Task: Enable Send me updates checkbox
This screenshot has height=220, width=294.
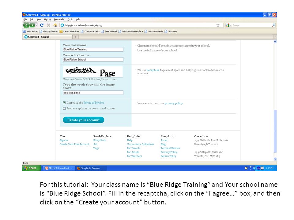Action: [64, 108]
